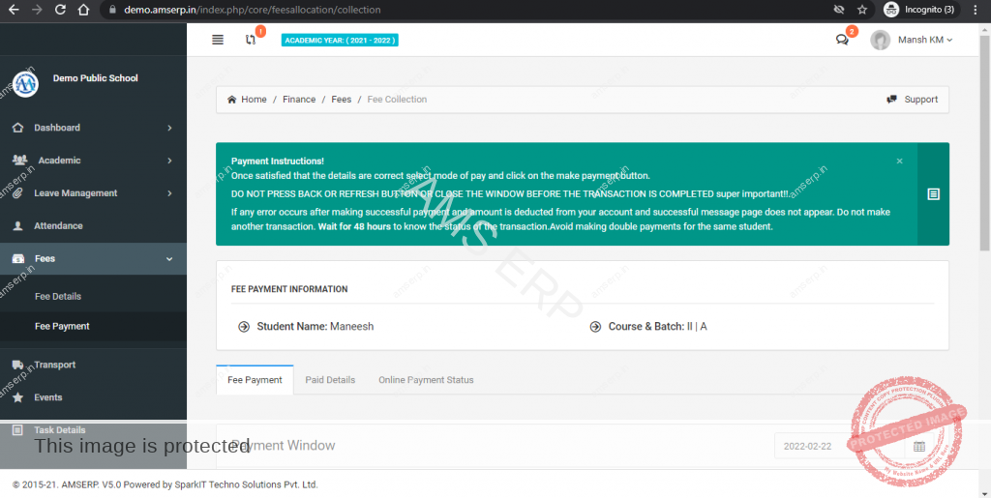Click the Task Details list icon
991x498 pixels.
pyautogui.click(x=17, y=430)
